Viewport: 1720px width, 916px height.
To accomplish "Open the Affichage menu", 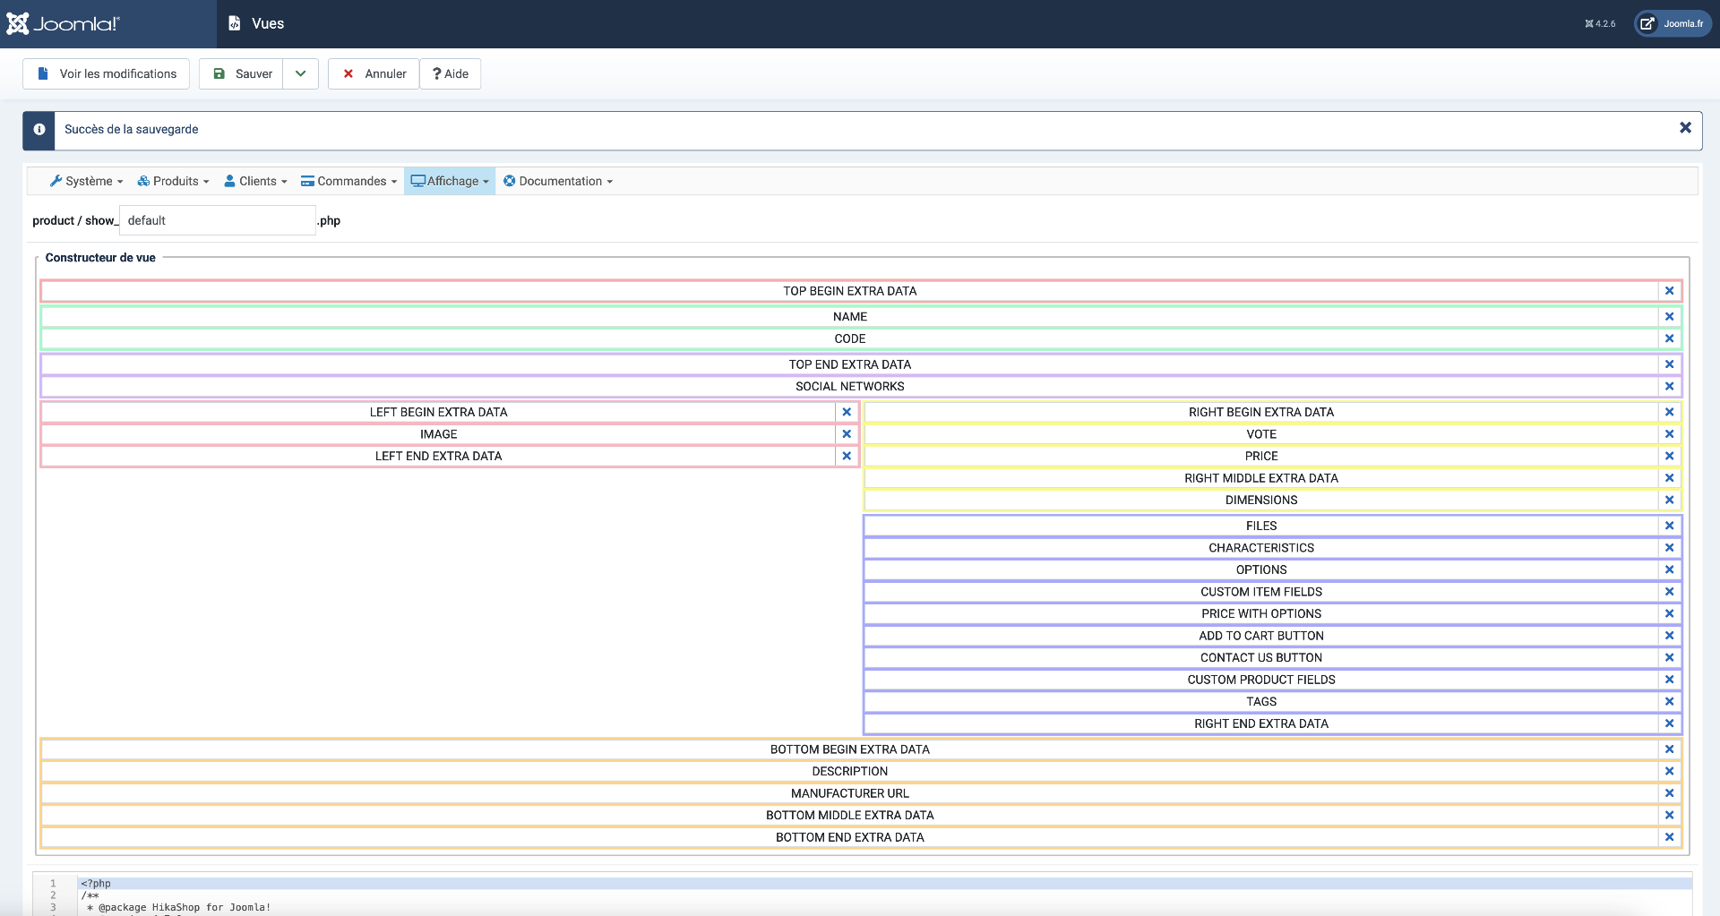I will (x=450, y=182).
